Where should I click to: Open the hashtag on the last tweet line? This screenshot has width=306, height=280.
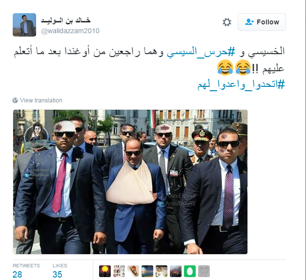click(x=241, y=85)
